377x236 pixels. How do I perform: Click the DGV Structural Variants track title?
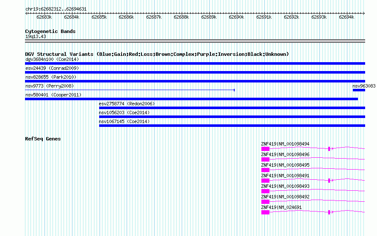point(157,54)
